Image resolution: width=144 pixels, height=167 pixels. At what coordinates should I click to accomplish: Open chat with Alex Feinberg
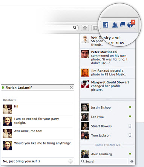(108, 154)
